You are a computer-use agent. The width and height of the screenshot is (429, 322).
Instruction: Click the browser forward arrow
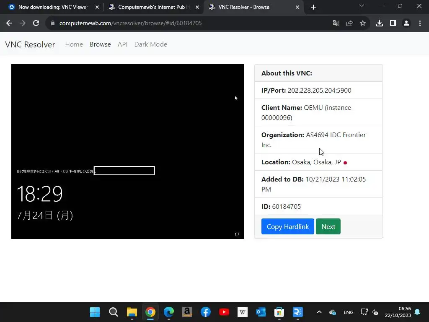23,23
